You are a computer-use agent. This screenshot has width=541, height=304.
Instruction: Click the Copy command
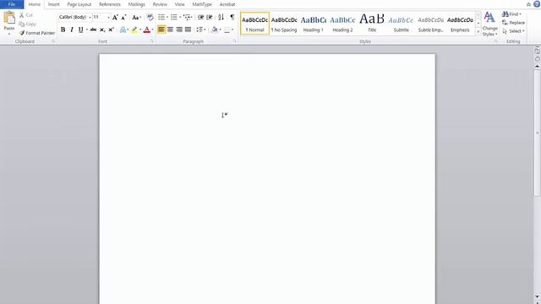pyautogui.click(x=28, y=24)
